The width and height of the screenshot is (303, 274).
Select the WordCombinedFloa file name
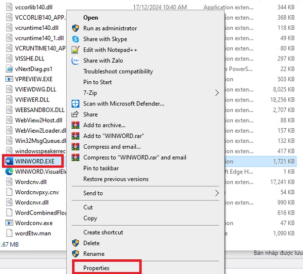pos(40,213)
